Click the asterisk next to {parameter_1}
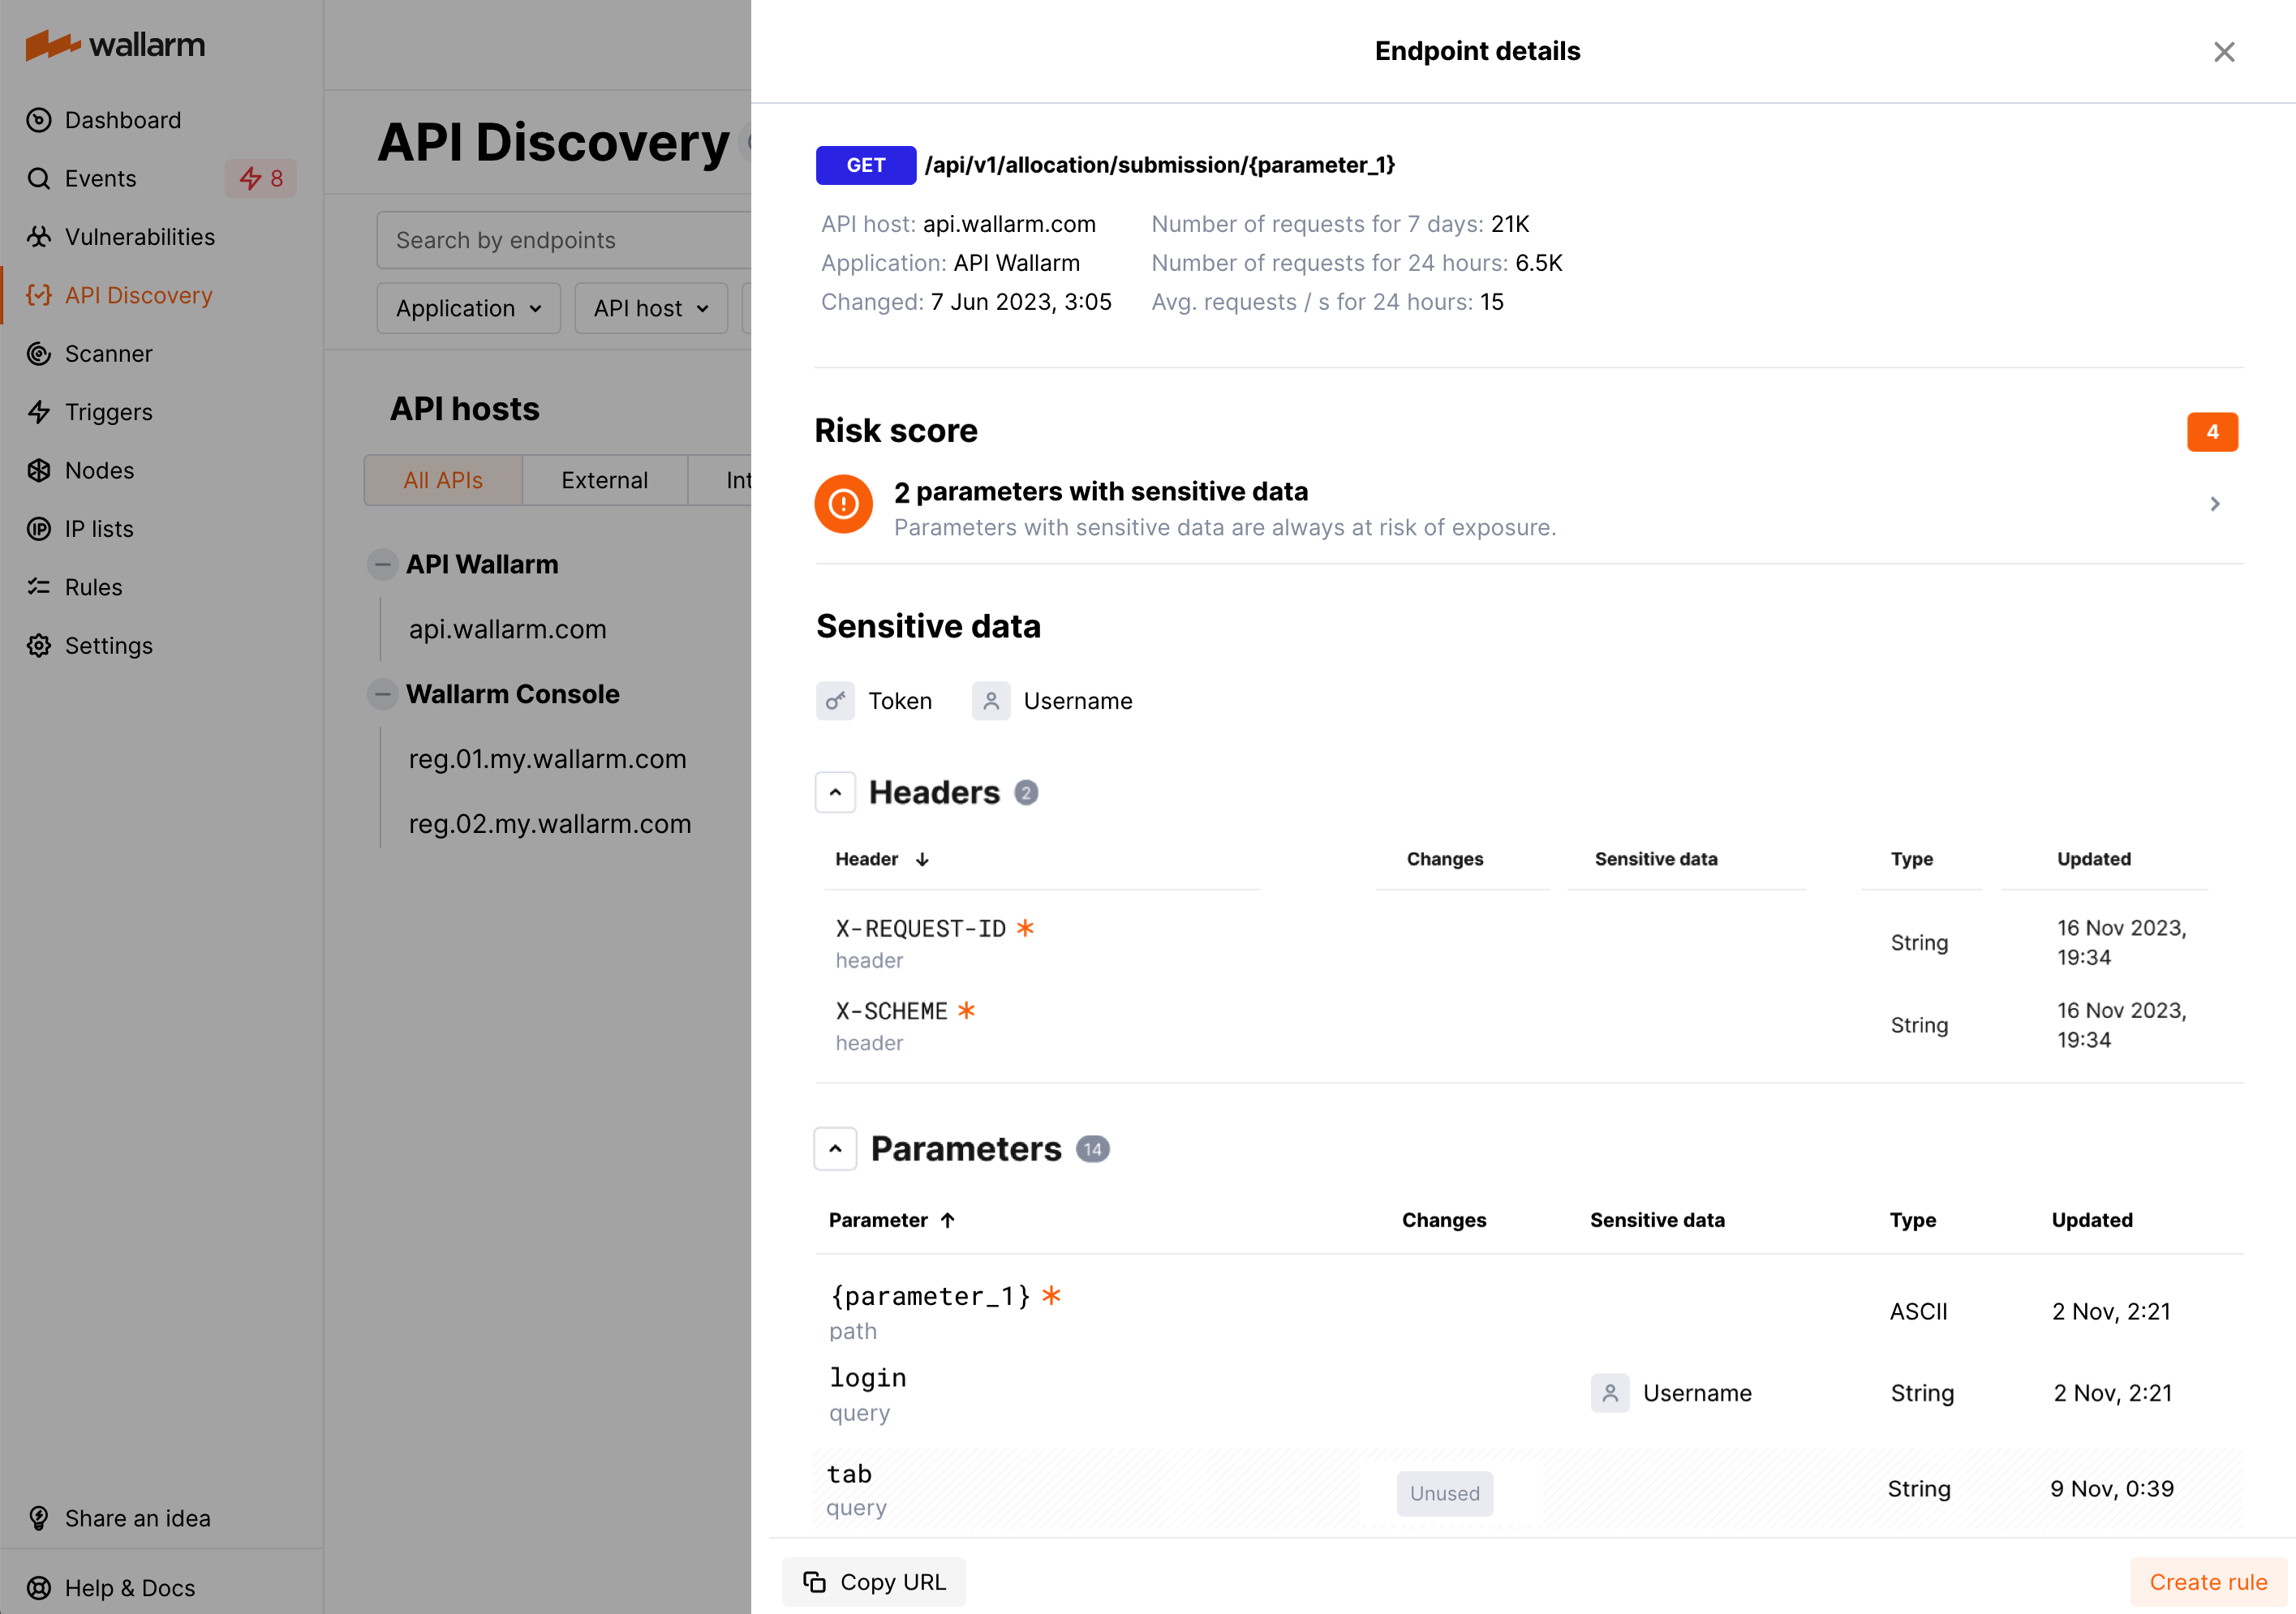The width and height of the screenshot is (2296, 1614). pyautogui.click(x=1051, y=1295)
